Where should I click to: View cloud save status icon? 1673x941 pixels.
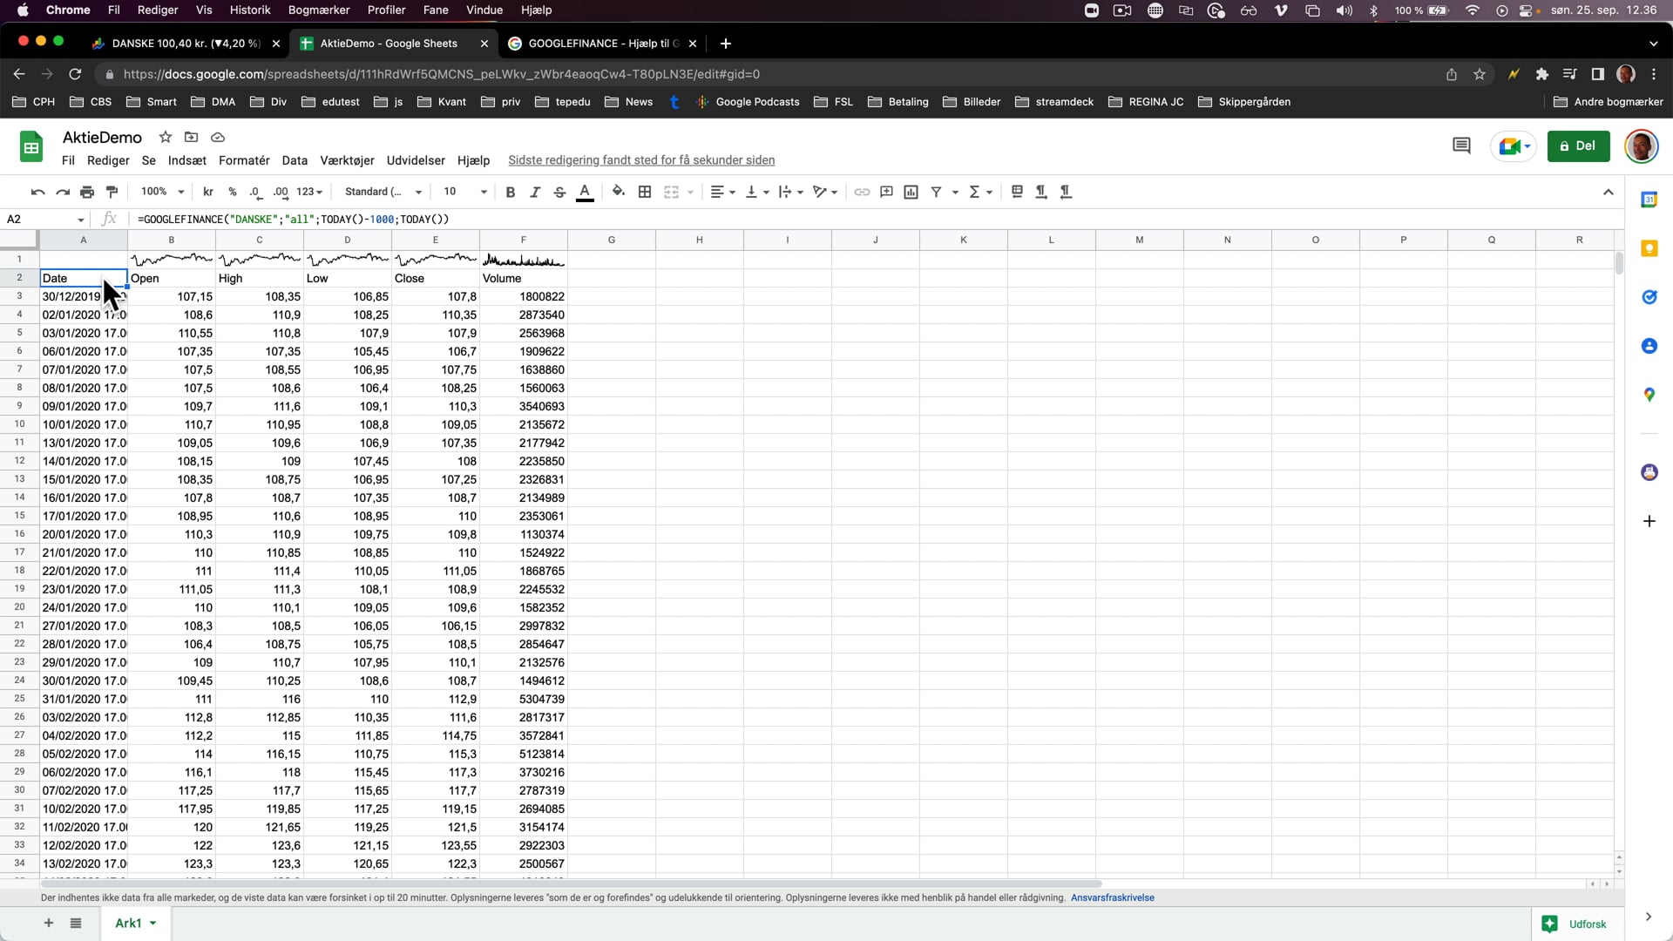coord(218,137)
